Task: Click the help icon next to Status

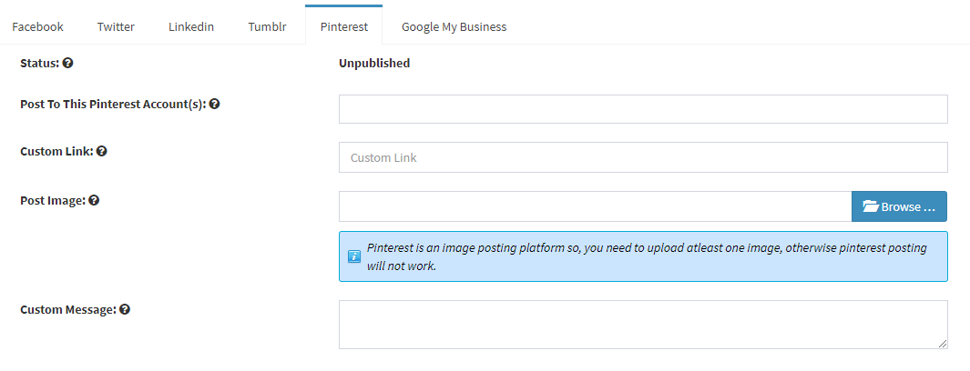Action: [68, 63]
